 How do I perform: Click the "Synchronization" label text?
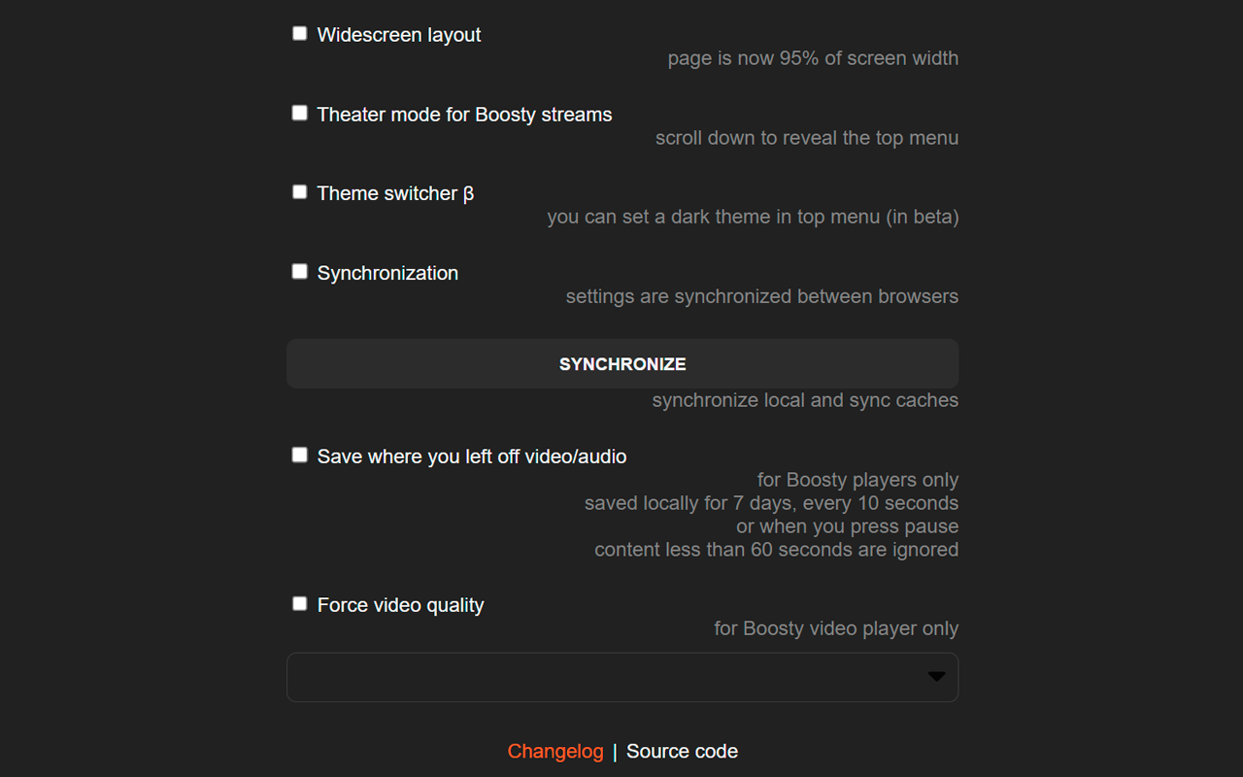[387, 273]
